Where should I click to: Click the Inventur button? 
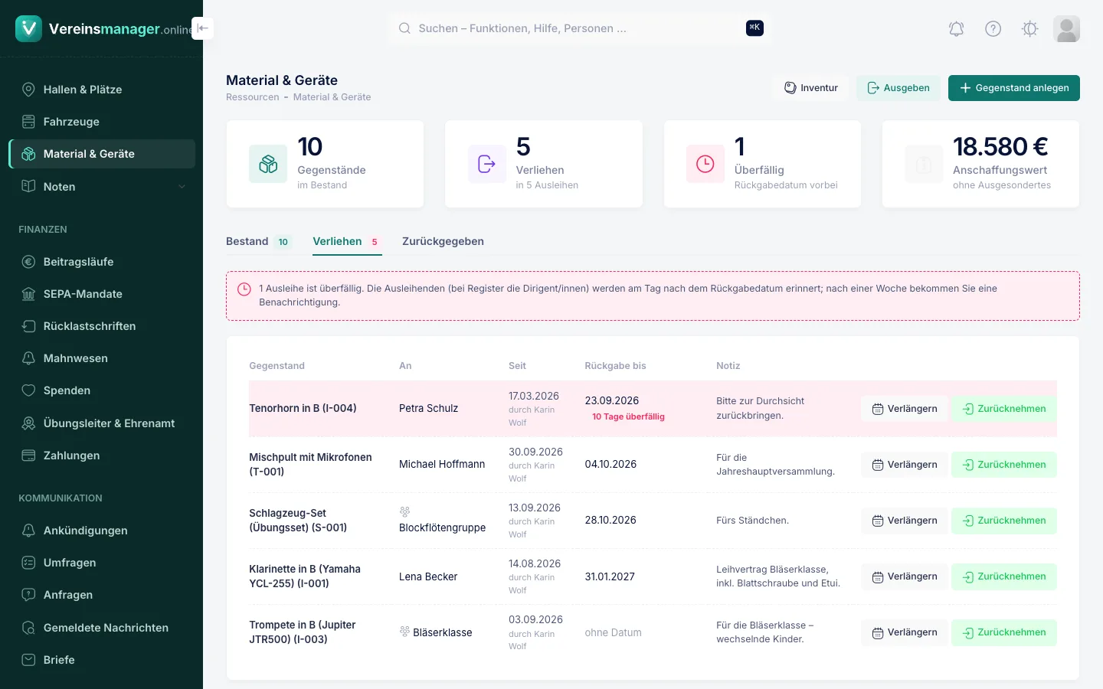point(811,88)
